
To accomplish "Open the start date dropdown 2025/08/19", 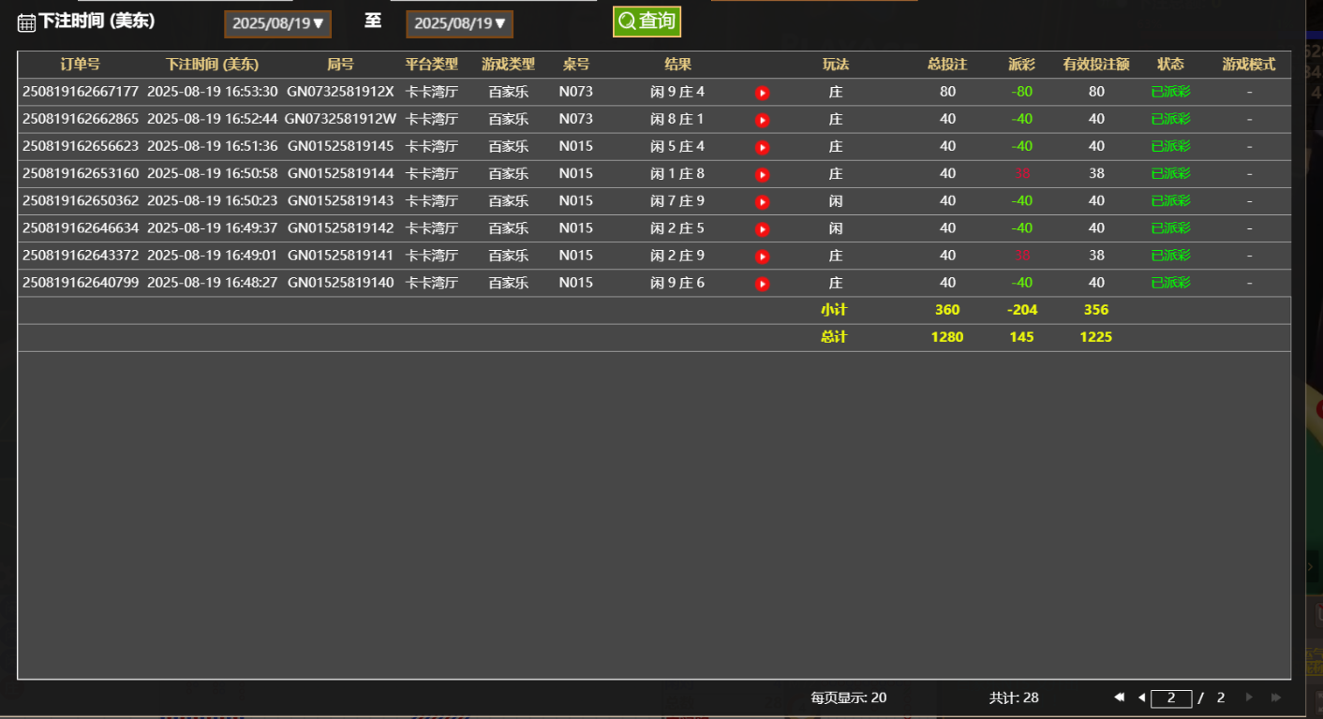I will point(277,24).
